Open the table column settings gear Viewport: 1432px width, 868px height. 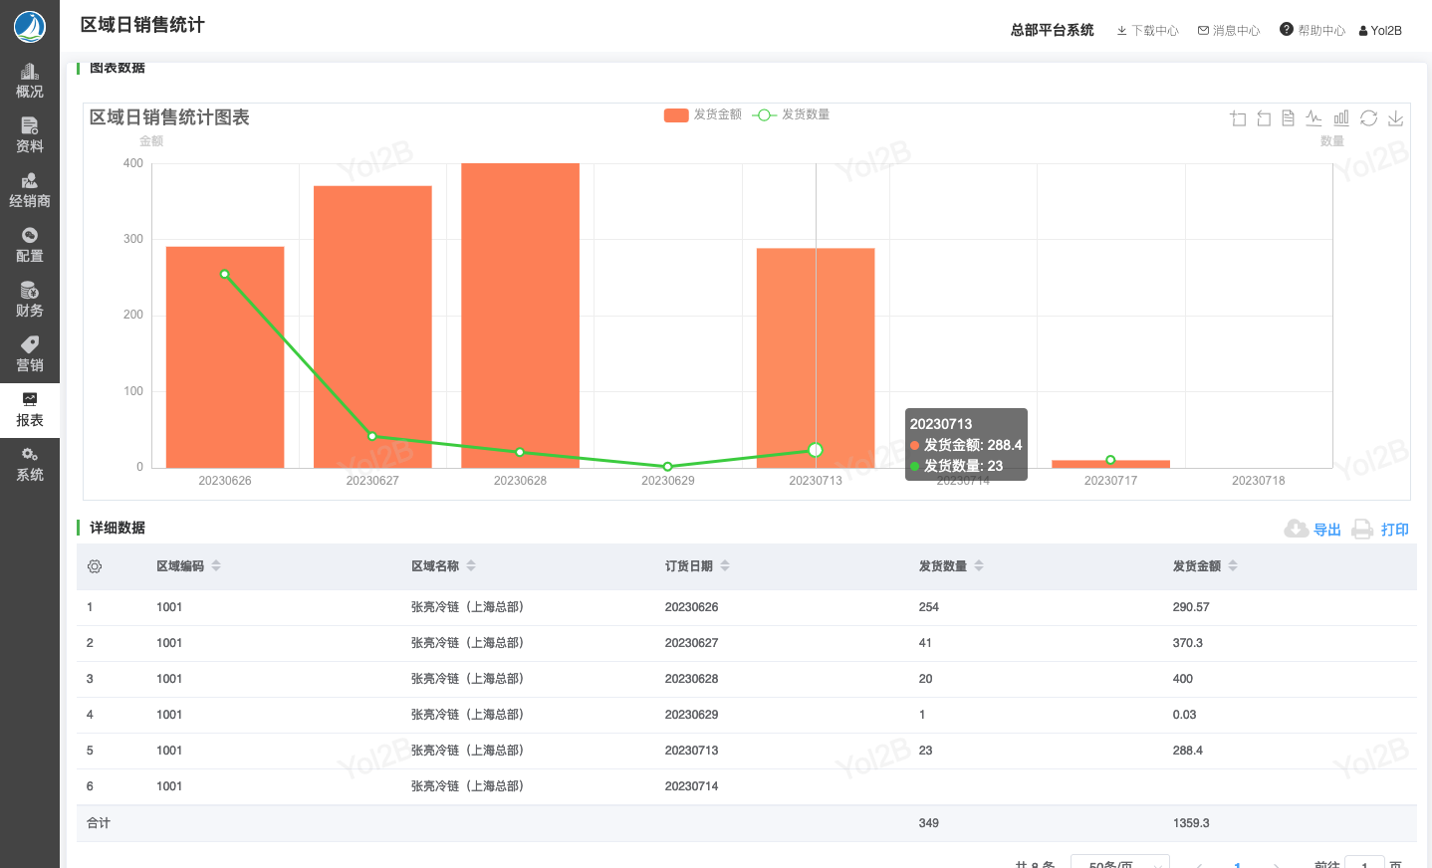[95, 566]
